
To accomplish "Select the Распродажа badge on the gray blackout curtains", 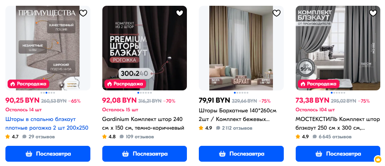I will pos(319,84).
